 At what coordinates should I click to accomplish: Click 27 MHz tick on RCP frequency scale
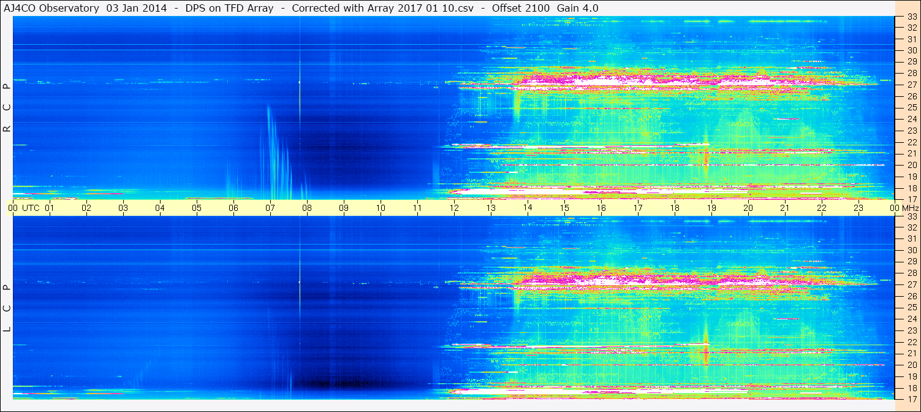(x=912, y=85)
